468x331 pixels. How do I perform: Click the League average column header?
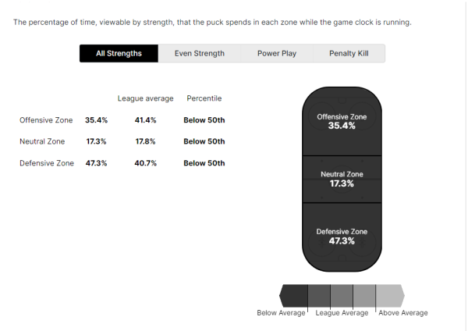[144, 99]
